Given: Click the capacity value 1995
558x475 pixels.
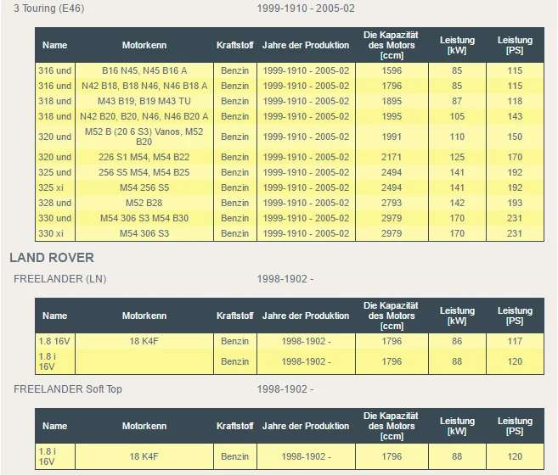Looking at the screenshot, I should pos(392,116).
